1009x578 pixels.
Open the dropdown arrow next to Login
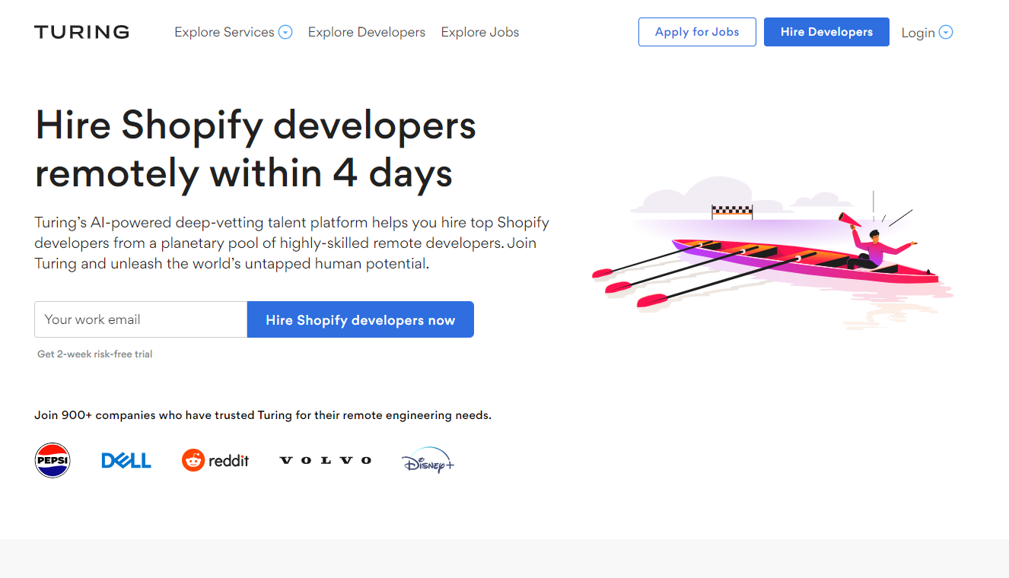click(946, 33)
